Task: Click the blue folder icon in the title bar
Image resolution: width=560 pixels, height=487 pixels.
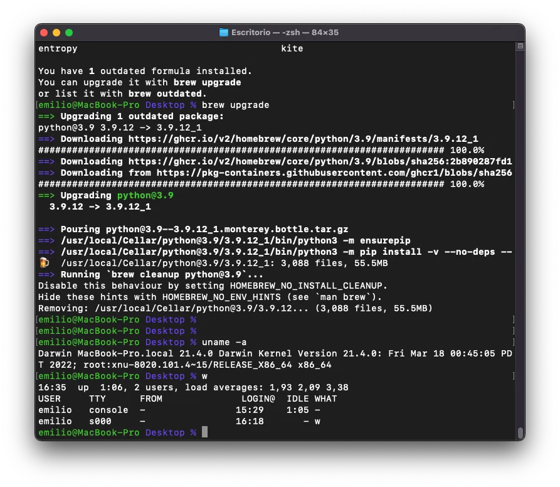Action: [x=224, y=33]
